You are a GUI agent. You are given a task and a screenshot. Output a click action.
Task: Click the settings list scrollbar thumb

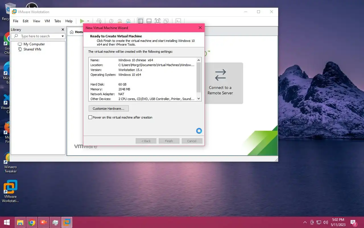pos(199,77)
